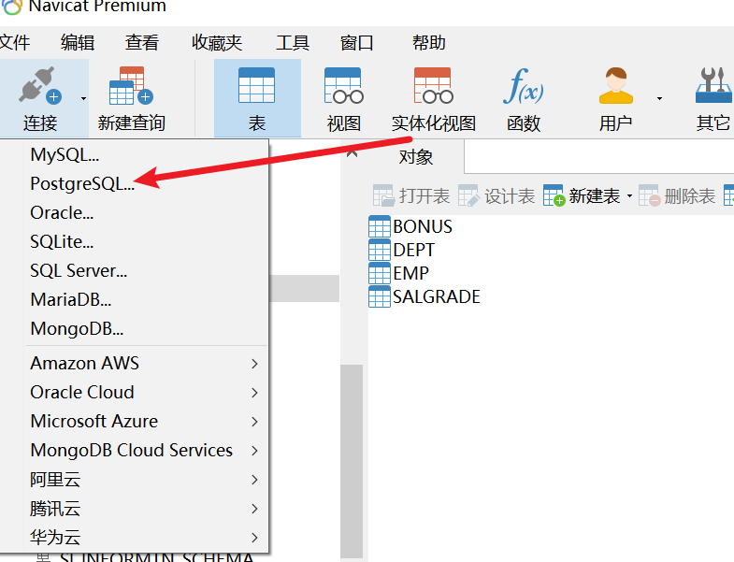Expand the connection button dropdown arrow

point(83,98)
